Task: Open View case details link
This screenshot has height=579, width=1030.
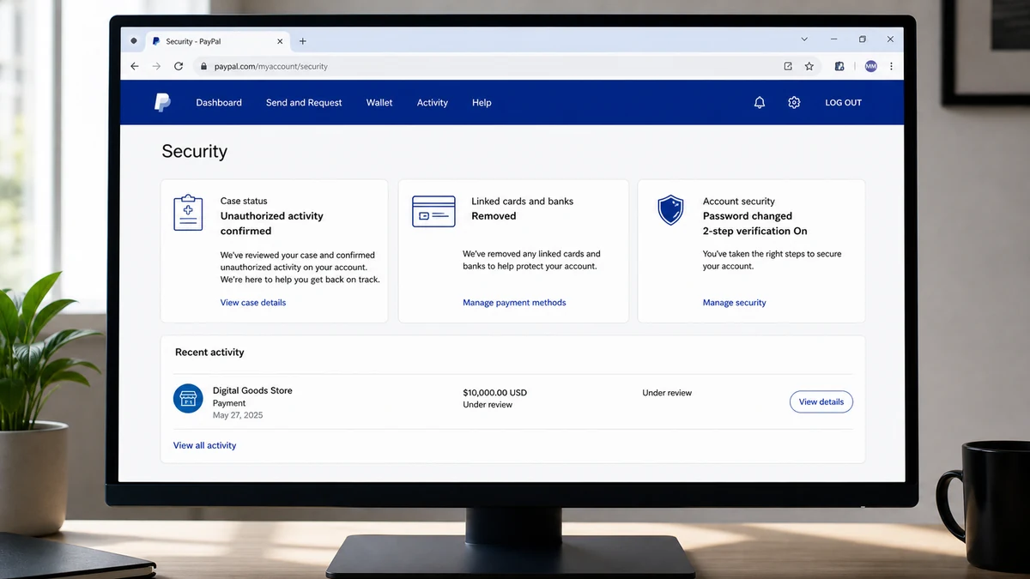Action: tap(253, 303)
